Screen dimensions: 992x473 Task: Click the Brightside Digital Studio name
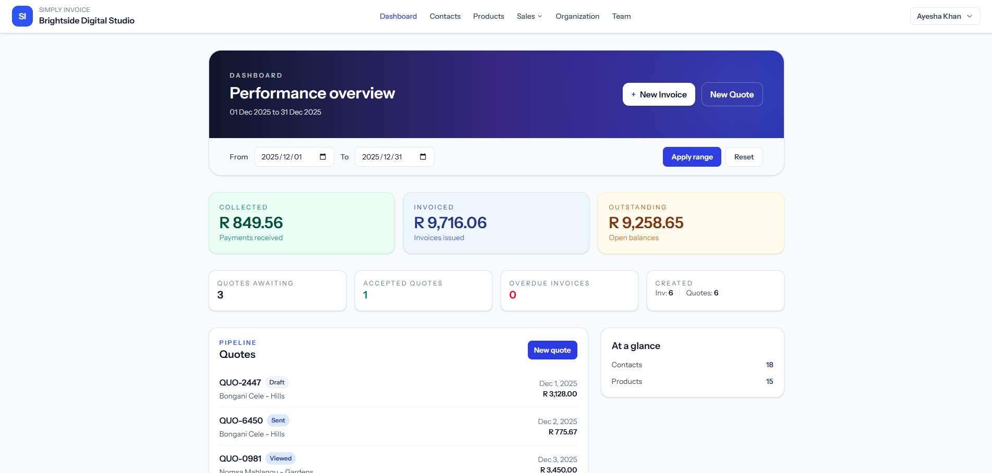point(87,21)
